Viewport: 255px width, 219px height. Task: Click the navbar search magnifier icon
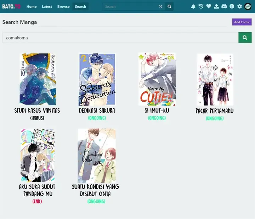169,6
